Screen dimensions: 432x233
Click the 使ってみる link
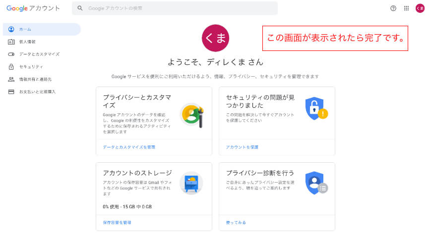tap(236, 223)
